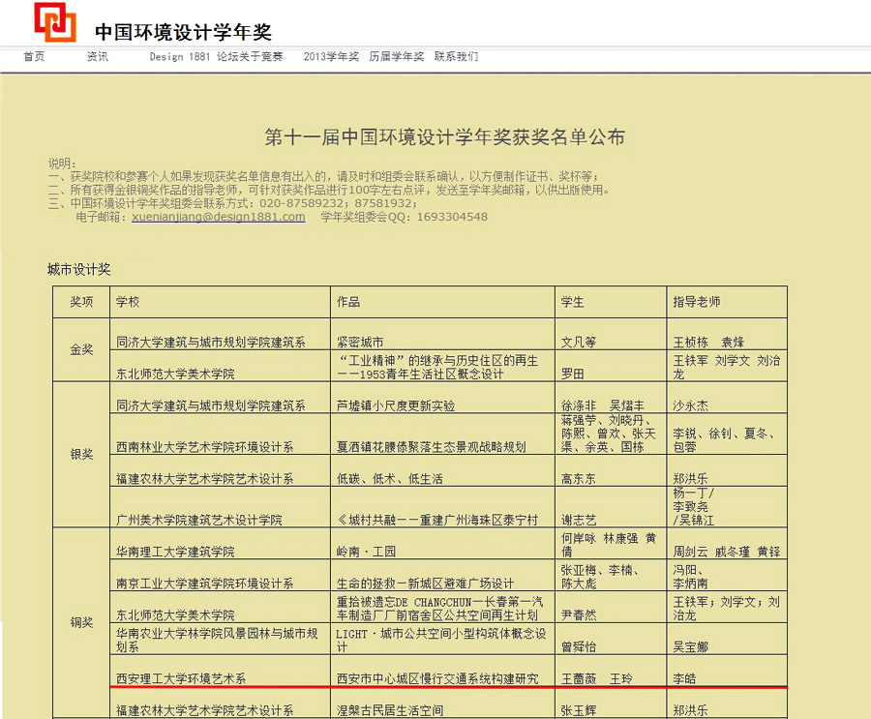
Task: Open the 关于竞赛 navigation item
Action: [262, 57]
